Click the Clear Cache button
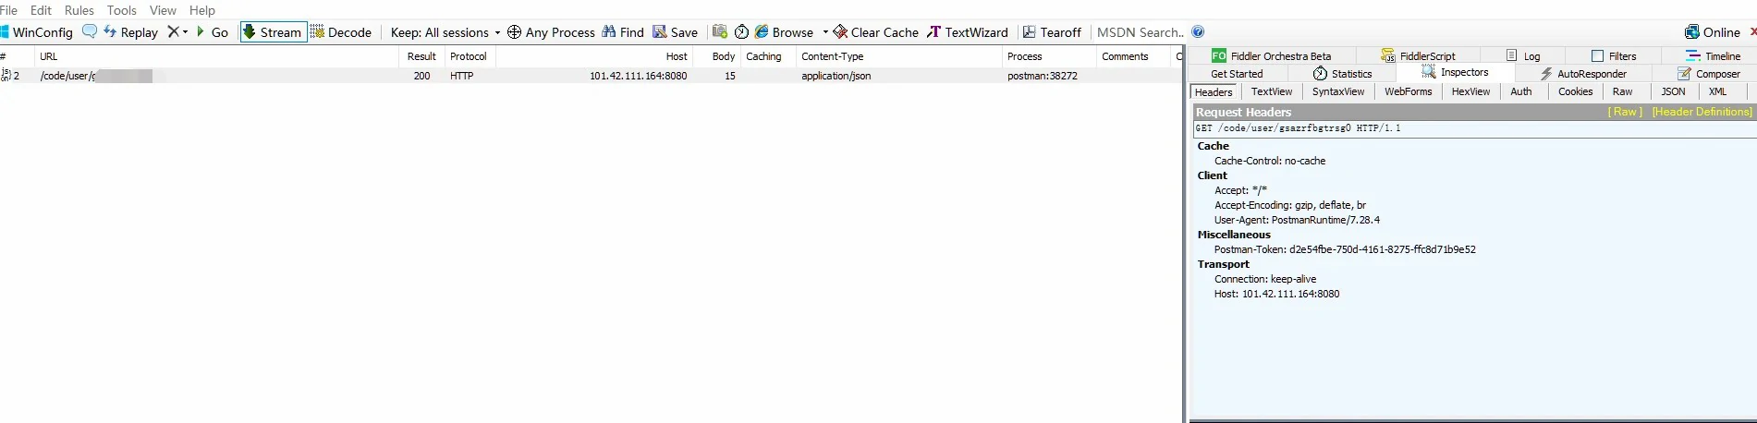 pyautogui.click(x=875, y=32)
